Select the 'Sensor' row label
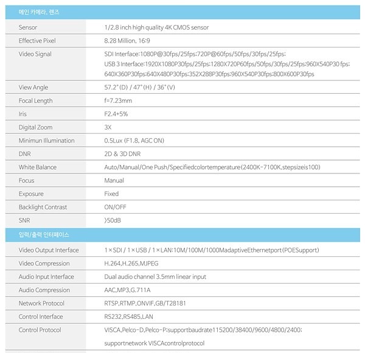The image size is (365, 353). 28,27
